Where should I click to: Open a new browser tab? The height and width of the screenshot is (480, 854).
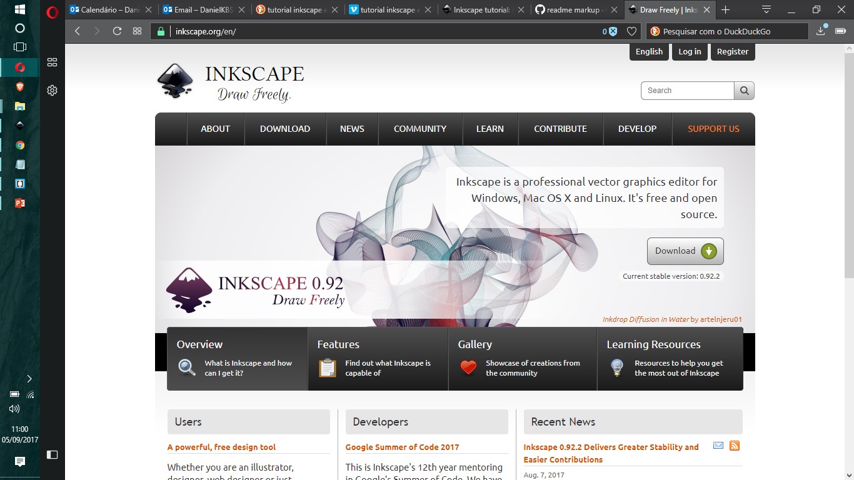(725, 10)
